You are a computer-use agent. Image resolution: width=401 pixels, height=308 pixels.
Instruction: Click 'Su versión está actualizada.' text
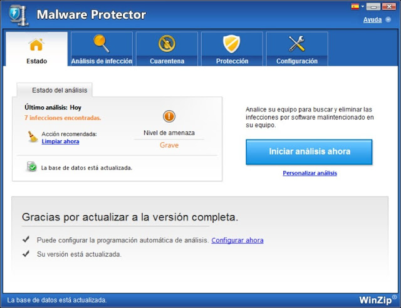click(x=79, y=254)
